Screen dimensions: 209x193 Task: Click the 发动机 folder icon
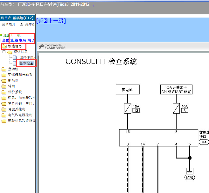point(4,69)
